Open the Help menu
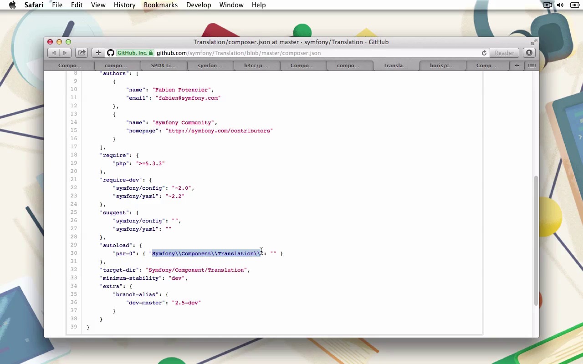The image size is (583, 364). coord(259,5)
